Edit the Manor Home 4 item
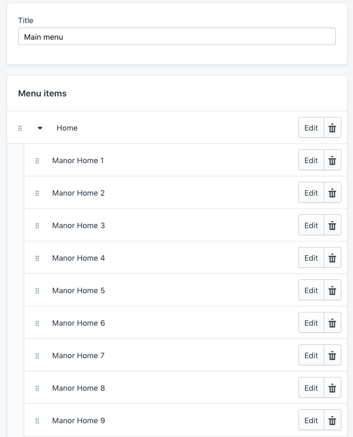The image size is (353, 437). tap(311, 258)
